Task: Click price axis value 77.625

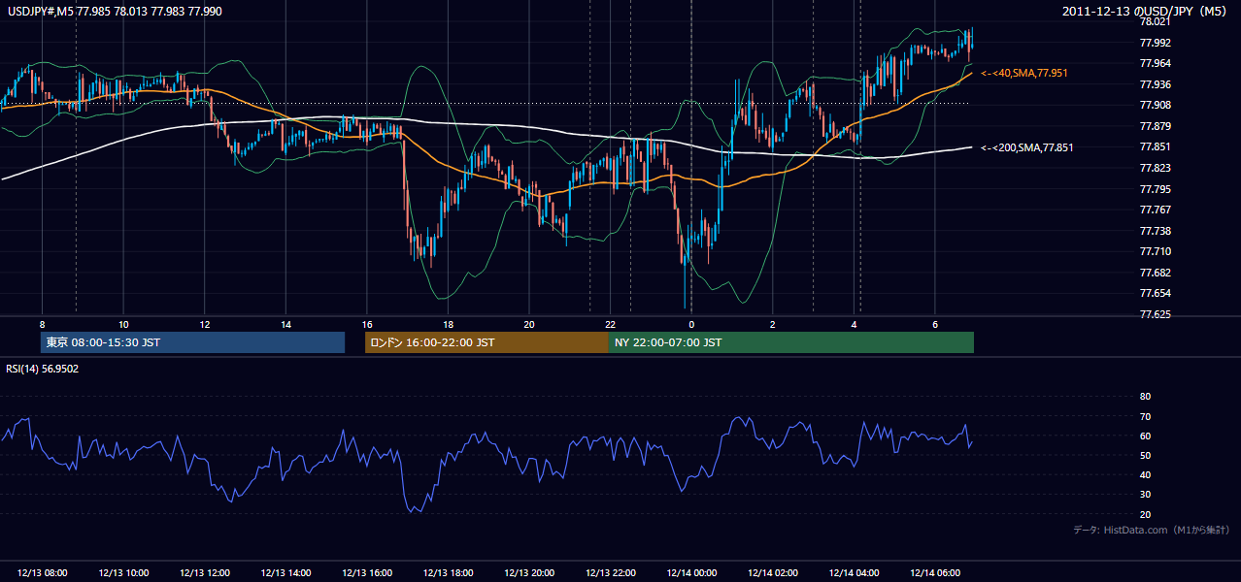Action: pos(1155,314)
